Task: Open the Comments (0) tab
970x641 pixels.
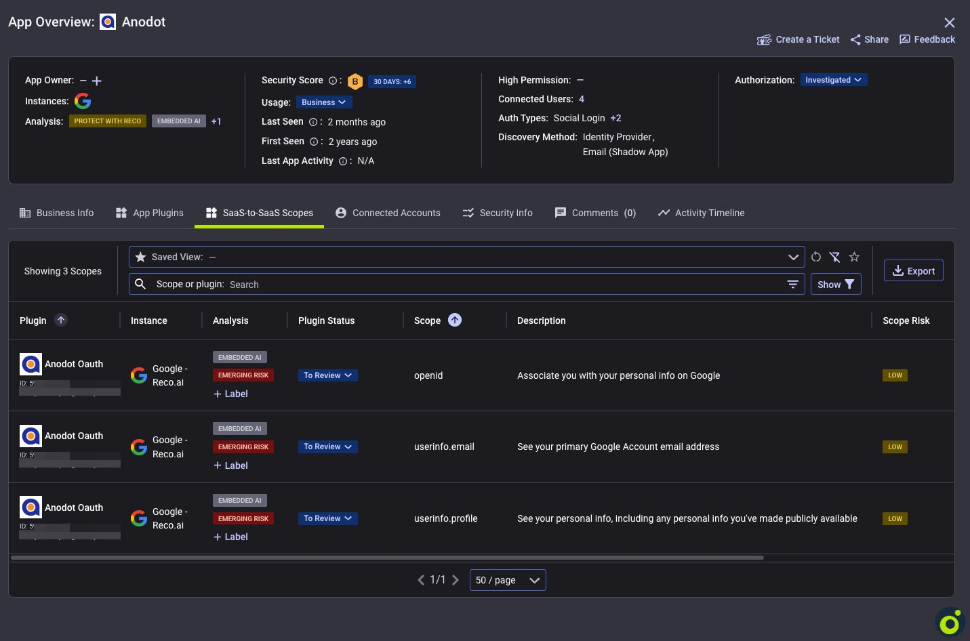Action: 595,213
